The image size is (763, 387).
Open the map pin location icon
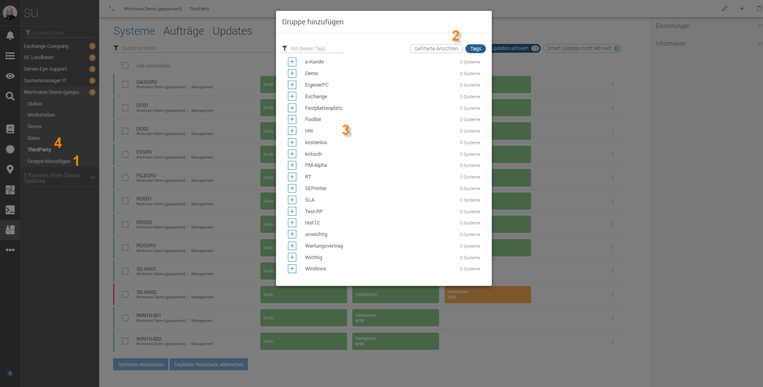click(x=10, y=169)
